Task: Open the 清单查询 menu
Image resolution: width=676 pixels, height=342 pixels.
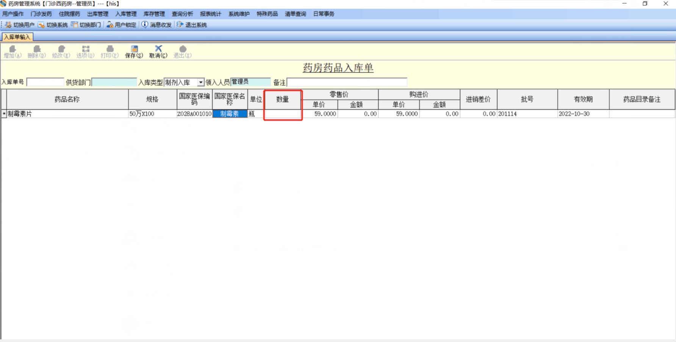Action: 296,14
